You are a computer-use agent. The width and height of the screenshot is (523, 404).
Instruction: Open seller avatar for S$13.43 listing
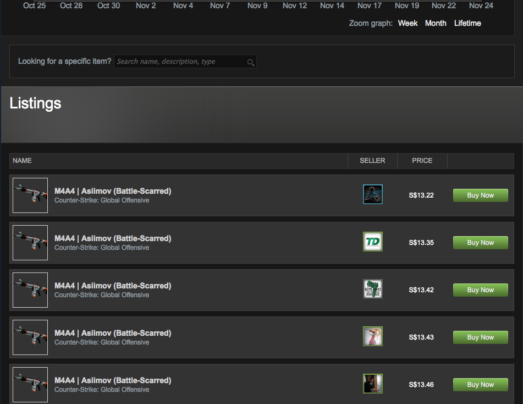click(372, 336)
